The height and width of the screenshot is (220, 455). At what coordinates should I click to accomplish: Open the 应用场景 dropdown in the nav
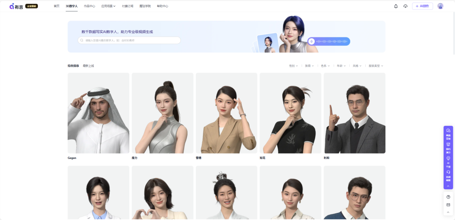[108, 6]
